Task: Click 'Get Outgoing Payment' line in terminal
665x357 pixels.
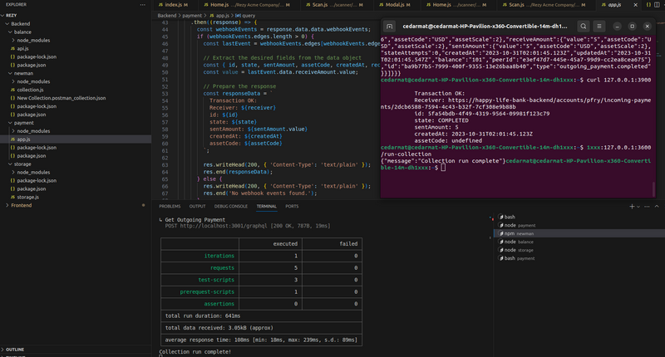Action: (x=195, y=220)
